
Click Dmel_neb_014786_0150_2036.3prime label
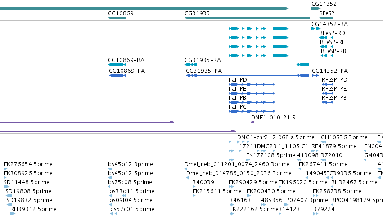pyautogui.click(x=239, y=173)
